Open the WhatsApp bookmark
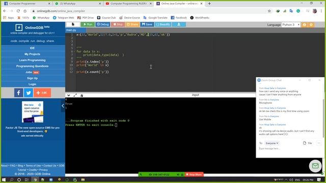 tap(41, 18)
